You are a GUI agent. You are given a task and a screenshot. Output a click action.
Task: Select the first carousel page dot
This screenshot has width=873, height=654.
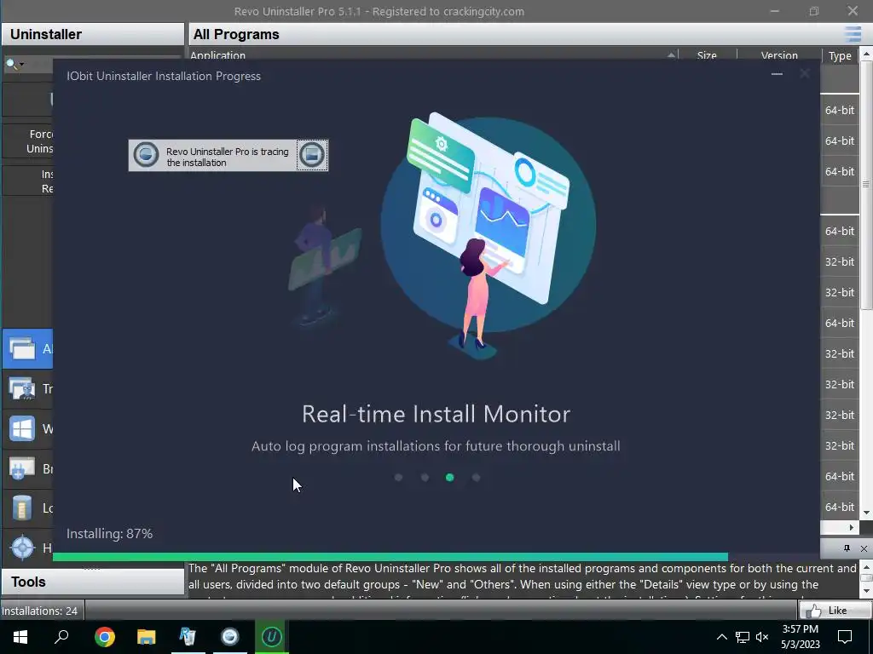tap(398, 477)
